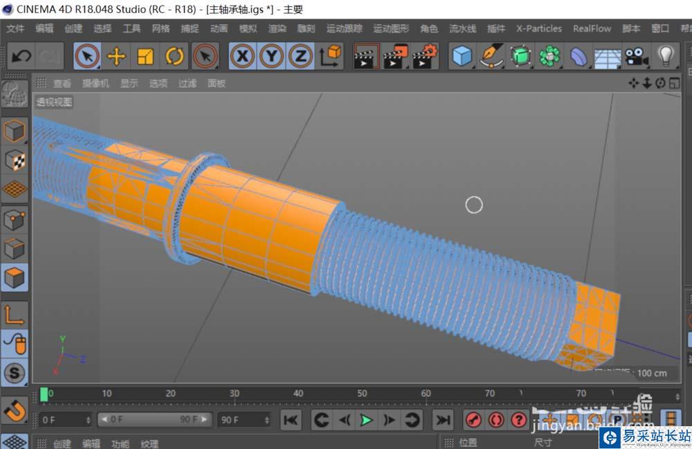Click viewport pan arrows icon
Screen dimensions: 692x449
coord(633,83)
